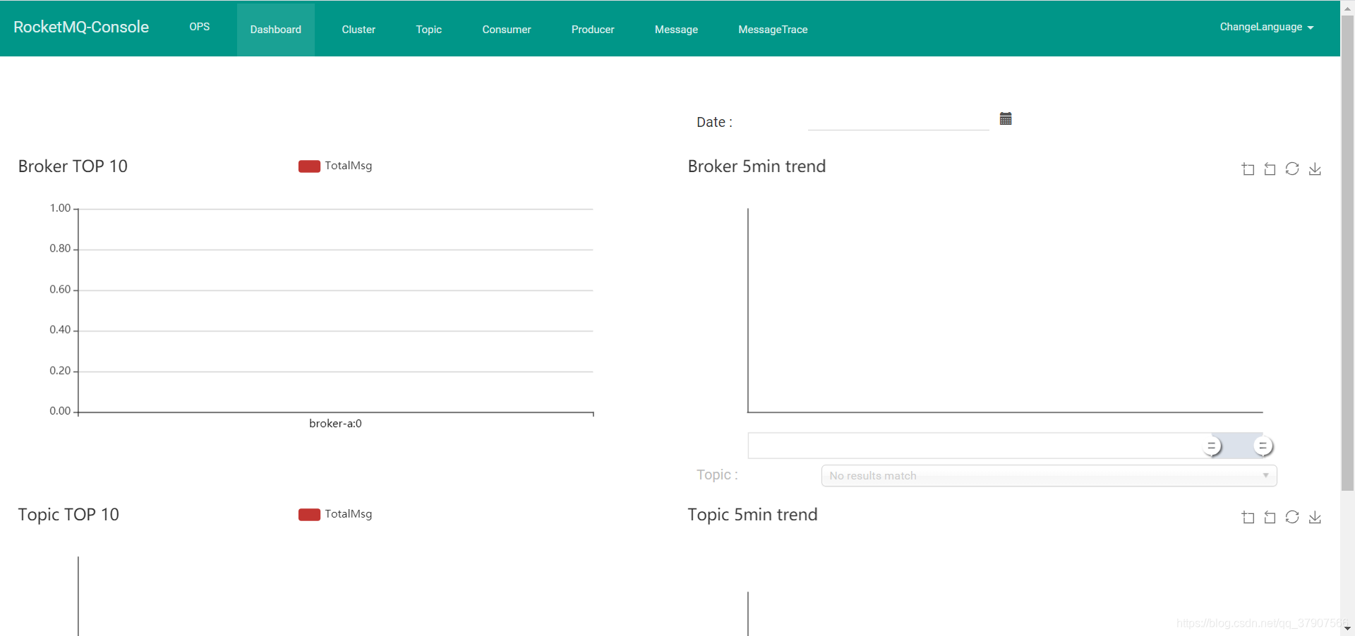
Task: Open the MessageTrace tab
Action: click(x=773, y=30)
